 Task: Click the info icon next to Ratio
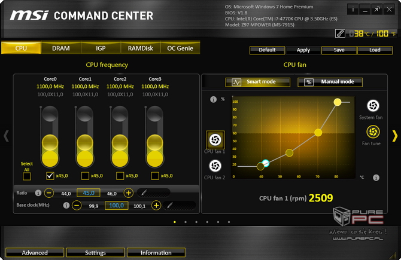pos(38,193)
